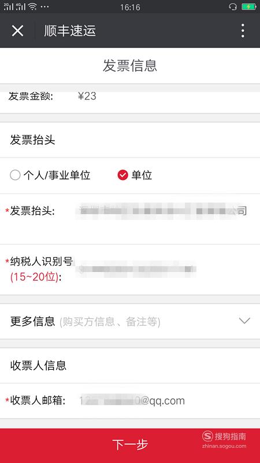This screenshot has height=463, width=260.
Task: Tap the Wi-Fi signal icon in status bar
Action: 32,6
